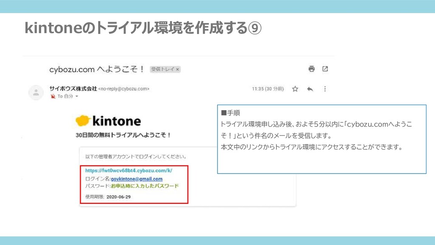Star the cybozu.com welcome email

(x=295, y=89)
